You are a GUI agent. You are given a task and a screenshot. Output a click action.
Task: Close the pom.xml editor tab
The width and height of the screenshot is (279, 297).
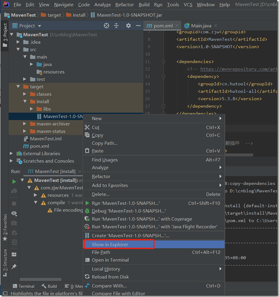click(x=177, y=26)
